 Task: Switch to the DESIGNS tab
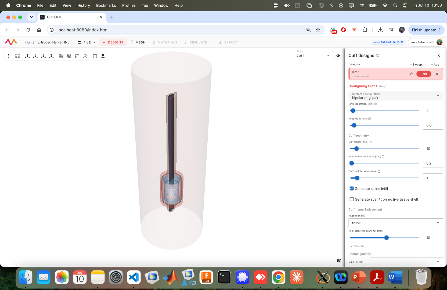tap(113, 42)
